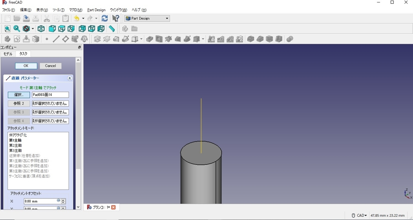This screenshot has width=413, height=220.
Task: Click the 参照 2 button
Action: (x=19, y=103)
